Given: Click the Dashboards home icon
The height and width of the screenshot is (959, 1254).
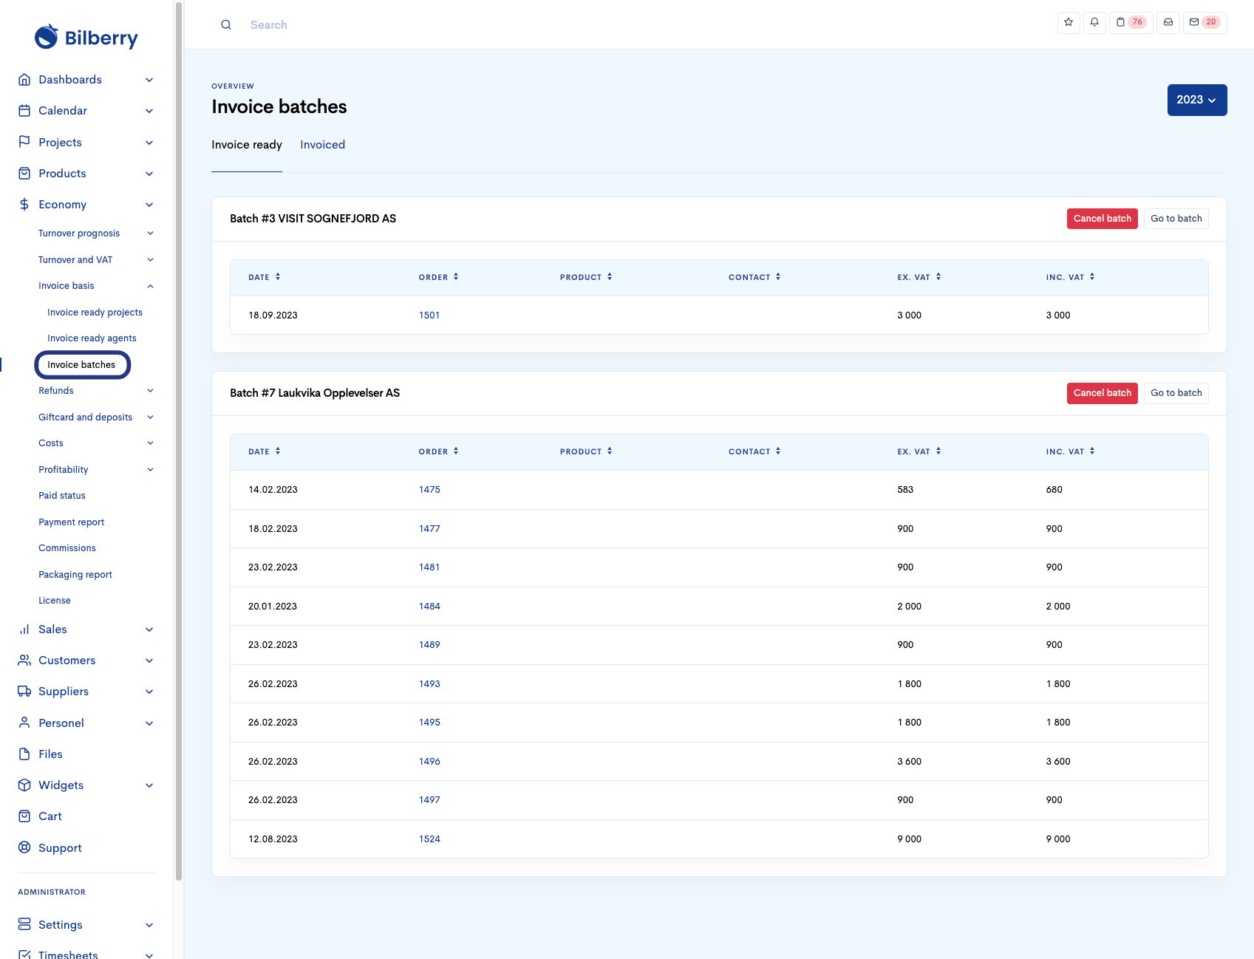Looking at the screenshot, I should click(x=24, y=80).
